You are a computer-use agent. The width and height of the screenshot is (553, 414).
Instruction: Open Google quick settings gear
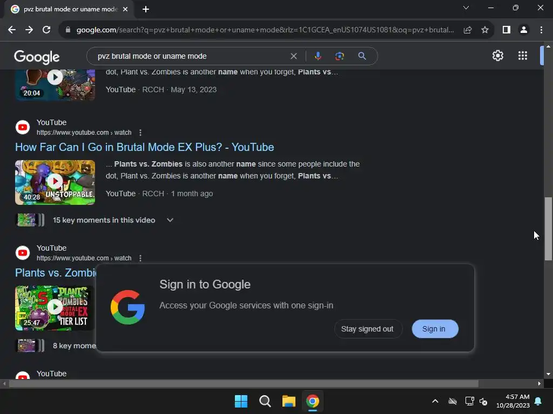[x=497, y=56]
